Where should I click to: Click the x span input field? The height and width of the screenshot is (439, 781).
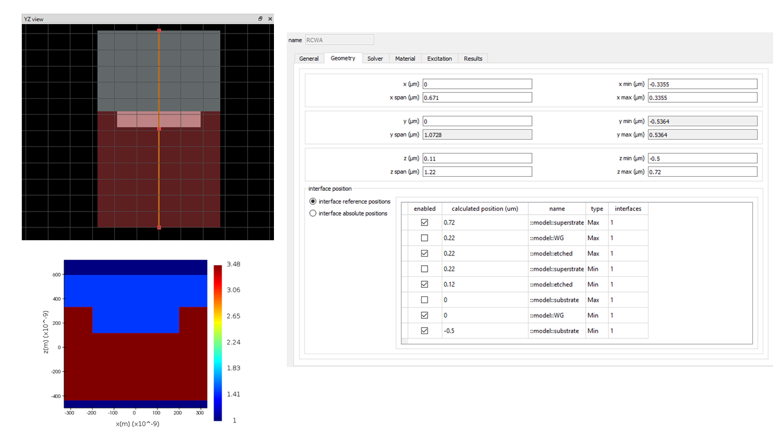pos(477,98)
